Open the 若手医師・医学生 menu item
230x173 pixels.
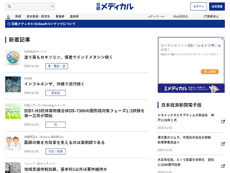coord(38,17)
